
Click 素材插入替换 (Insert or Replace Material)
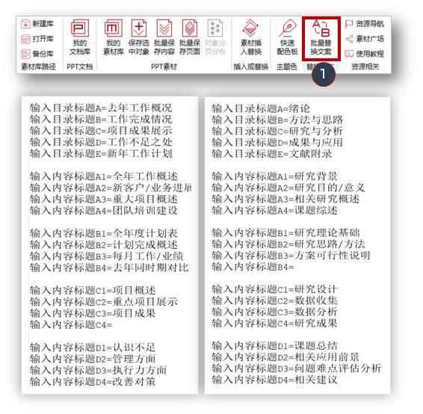[251, 37]
